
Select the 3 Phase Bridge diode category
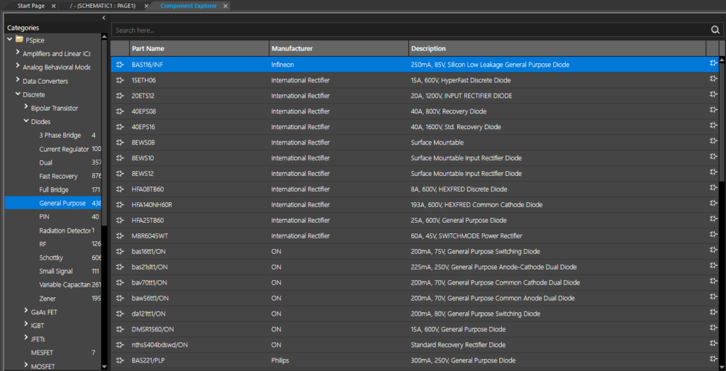point(60,135)
